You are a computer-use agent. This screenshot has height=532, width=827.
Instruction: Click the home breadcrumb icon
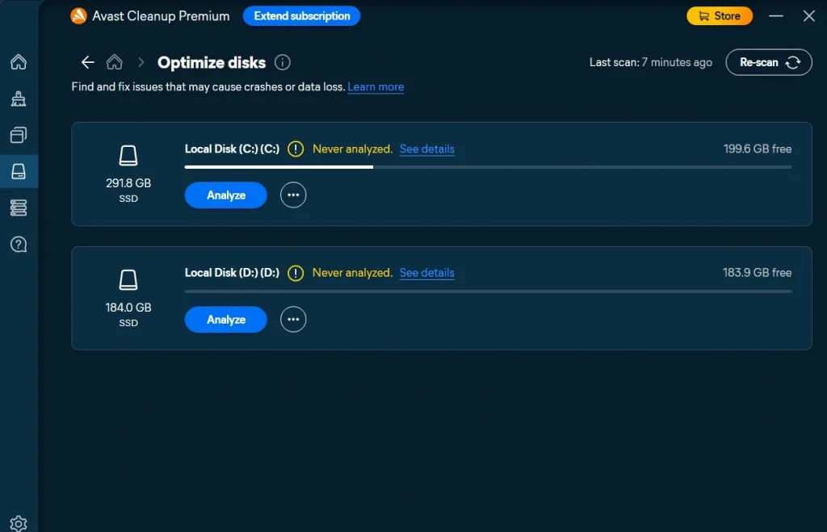click(115, 62)
